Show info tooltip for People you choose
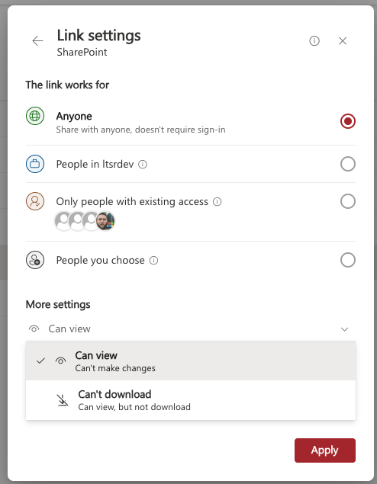The height and width of the screenshot is (484, 377). point(153,261)
